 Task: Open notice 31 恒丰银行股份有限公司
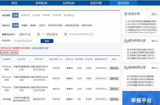pyautogui.click(x=141, y=49)
